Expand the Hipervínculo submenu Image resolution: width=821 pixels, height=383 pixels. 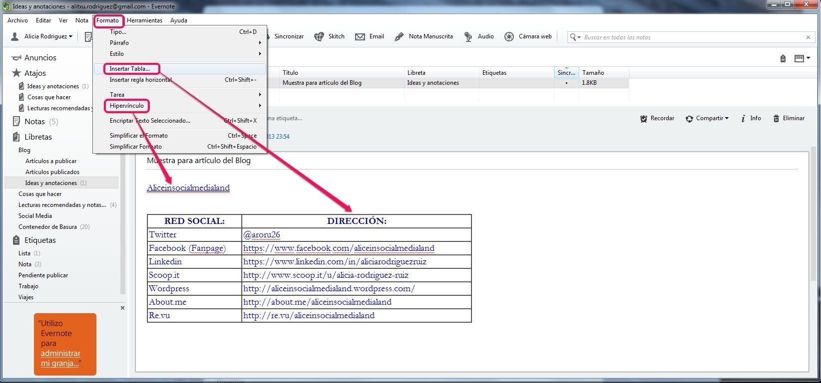180,106
